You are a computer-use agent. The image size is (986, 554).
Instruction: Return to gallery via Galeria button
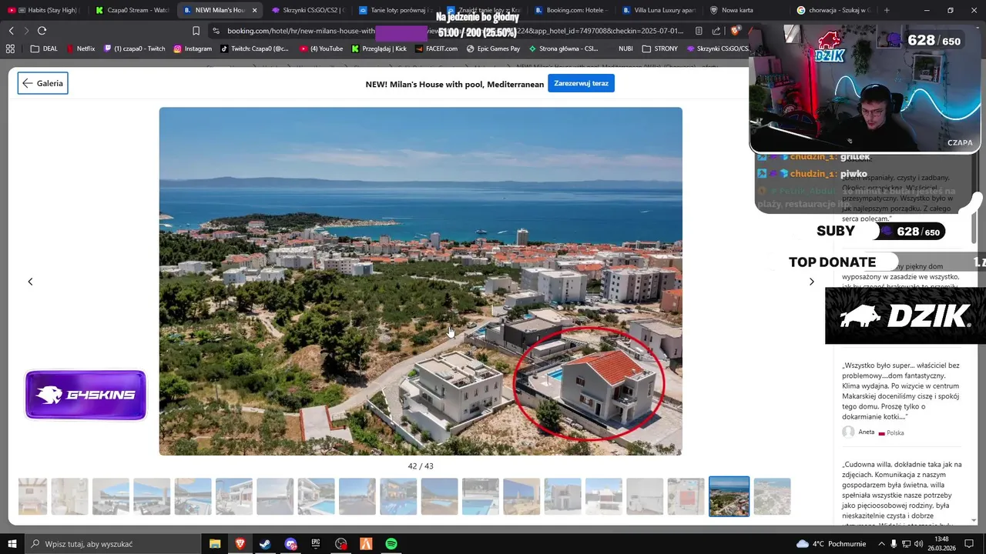42,83
